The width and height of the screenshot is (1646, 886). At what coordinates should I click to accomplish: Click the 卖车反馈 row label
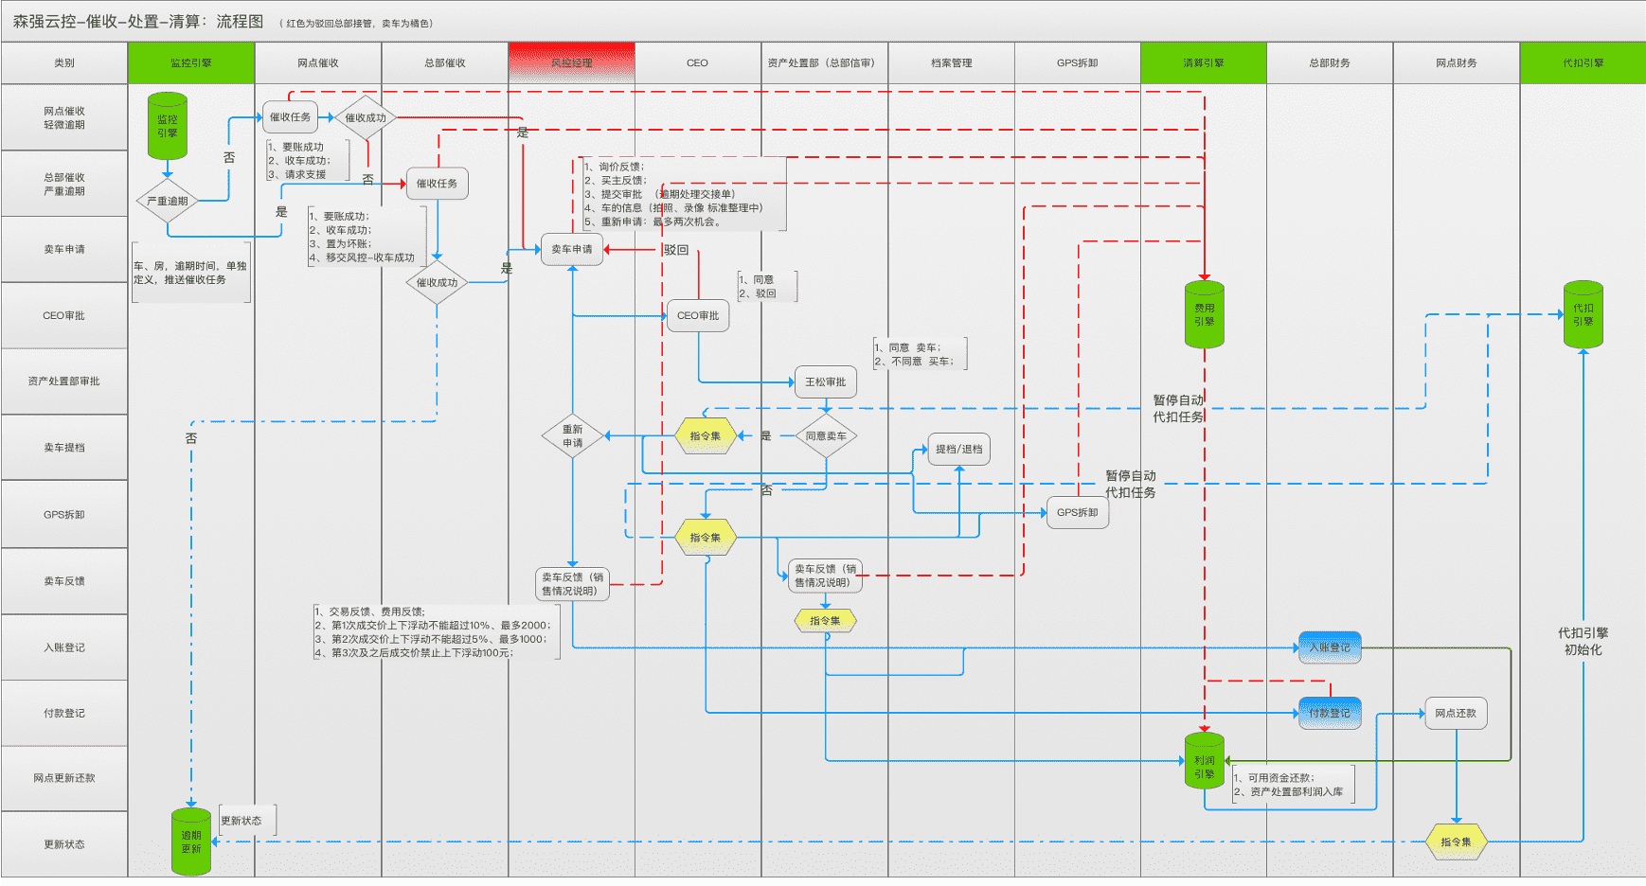64,581
